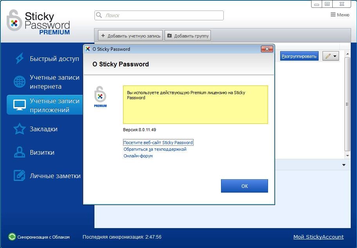357x248 pixels.
Task: Click Добавить учетную запись button
Action: click(130, 36)
